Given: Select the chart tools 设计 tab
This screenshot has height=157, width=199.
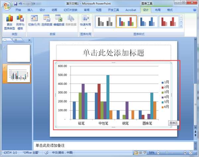Looking at the screenshot, I should click(x=146, y=10).
